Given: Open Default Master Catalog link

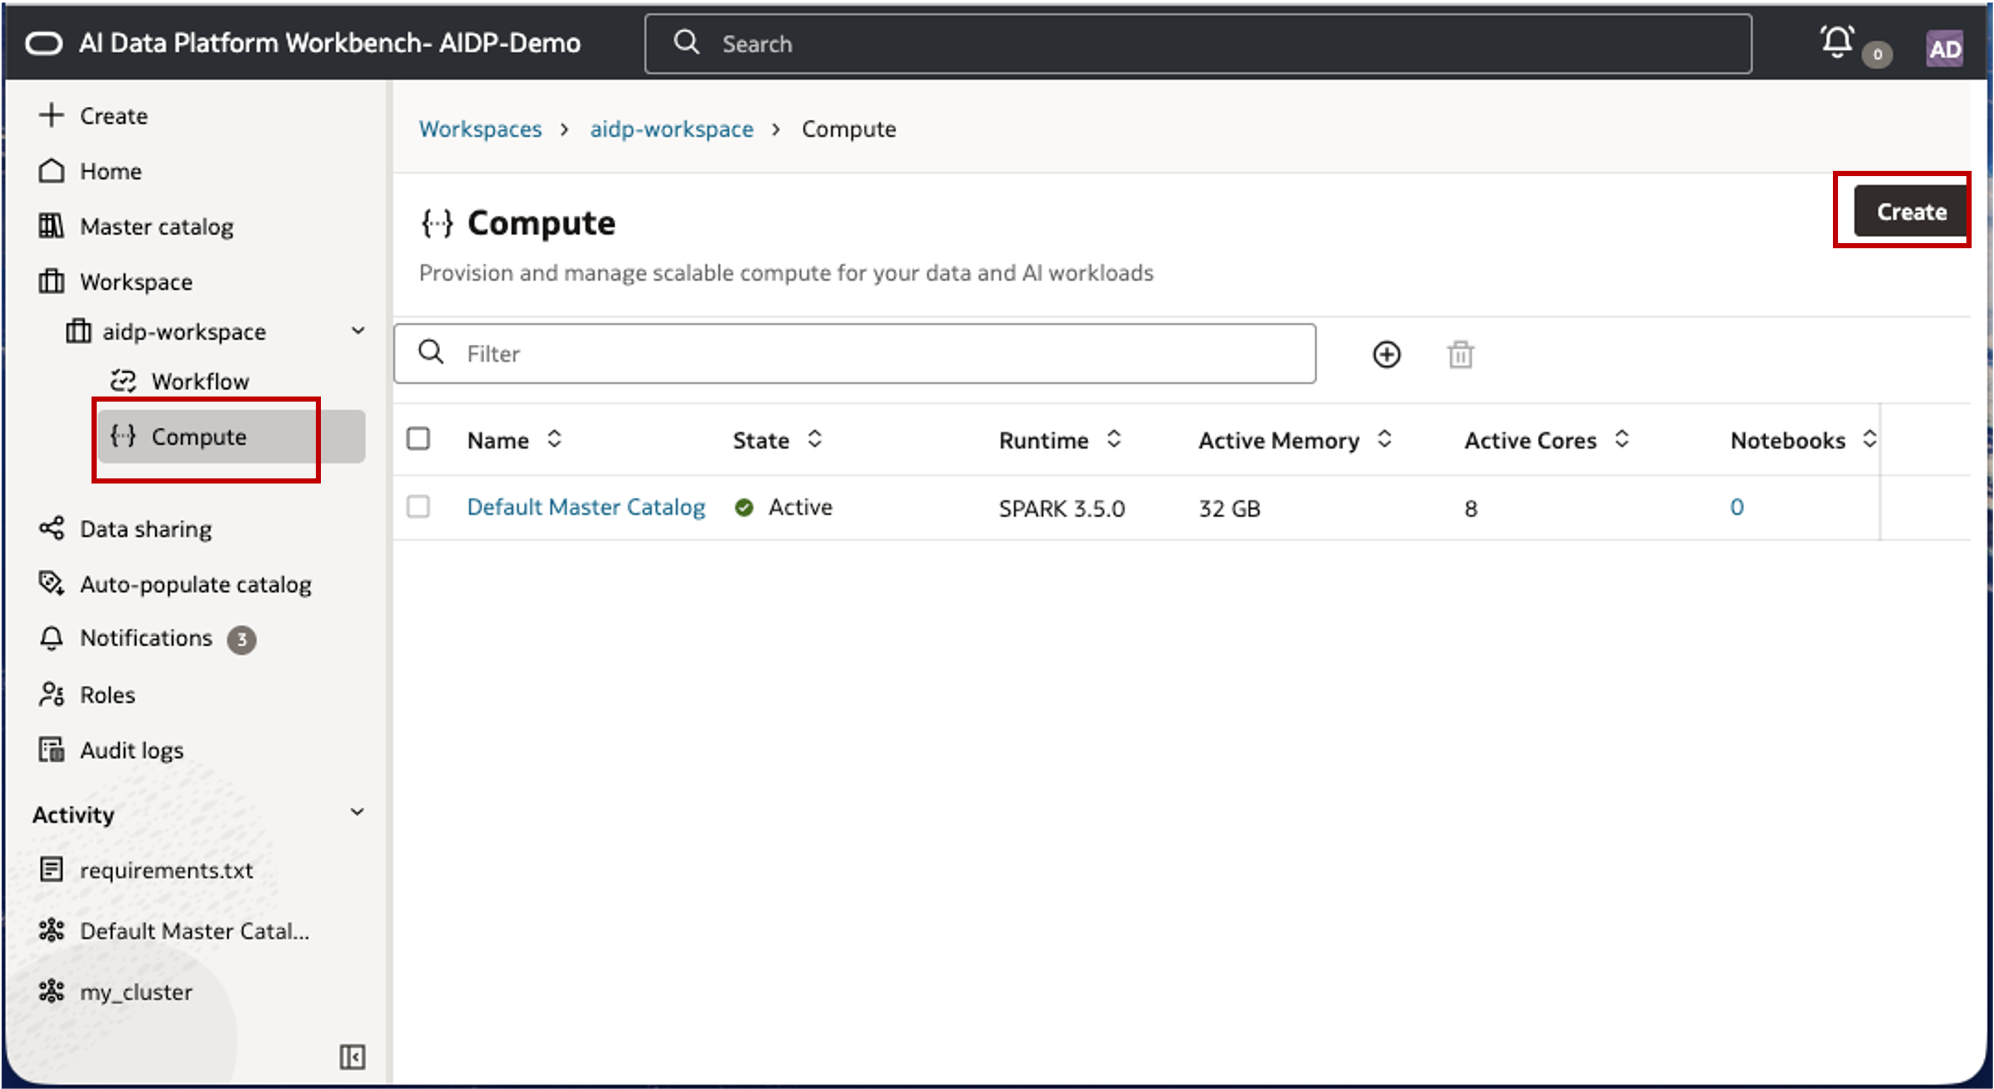Looking at the screenshot, I should 586,507.
